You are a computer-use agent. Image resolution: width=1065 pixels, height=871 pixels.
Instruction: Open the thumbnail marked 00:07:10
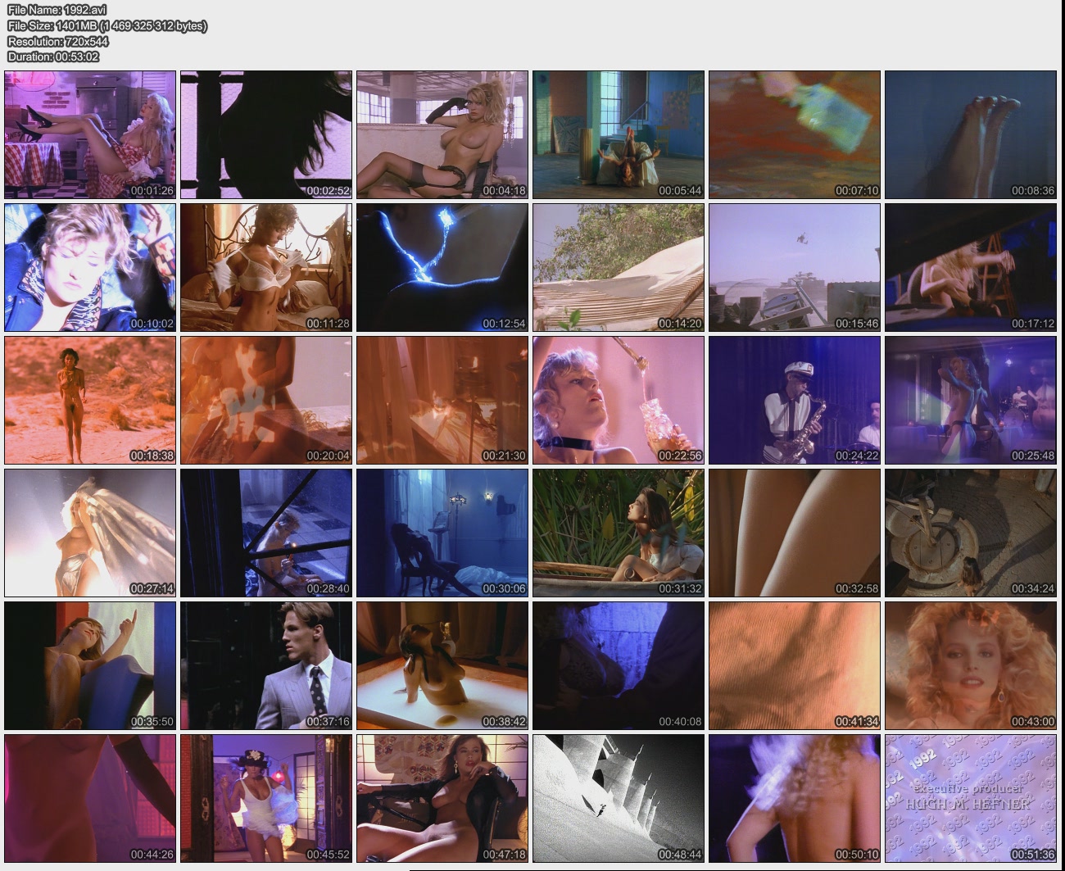[794, 134]
